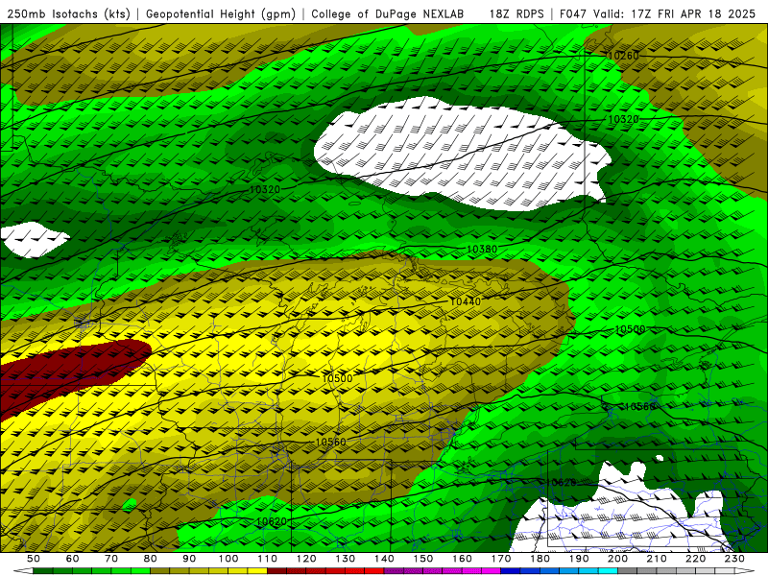Screen dimensions: 768x576
Task: Click 'College of DuPage NEXLAB' header label
Action: (388, 13)
